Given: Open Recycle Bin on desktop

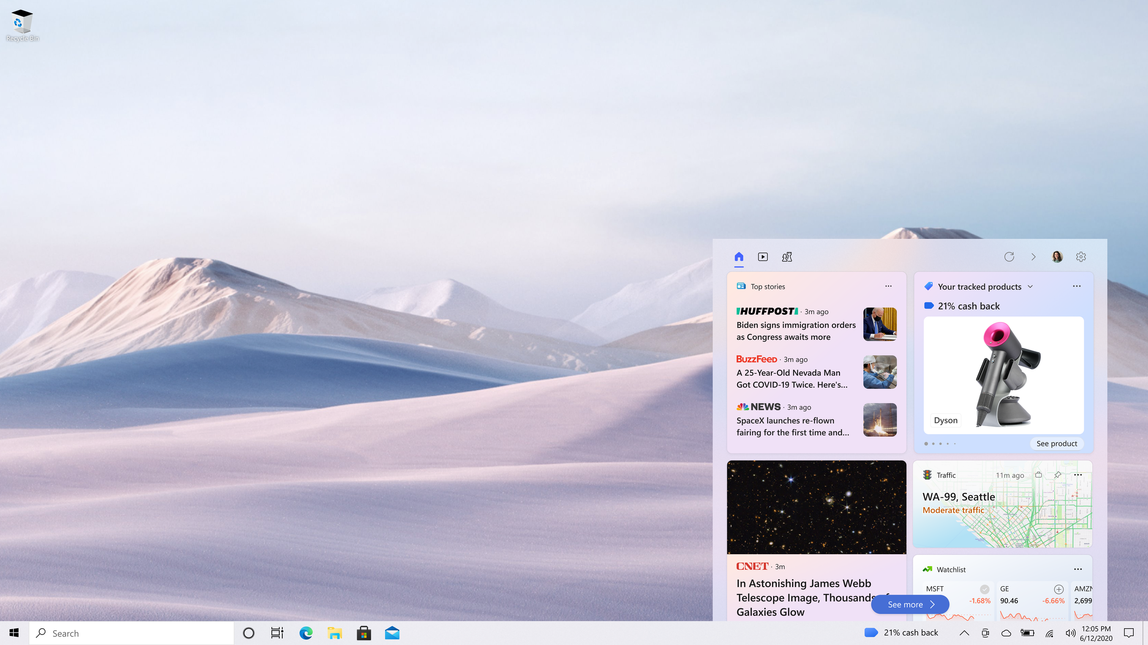Looking at the screenshot, I should [22, 26].
